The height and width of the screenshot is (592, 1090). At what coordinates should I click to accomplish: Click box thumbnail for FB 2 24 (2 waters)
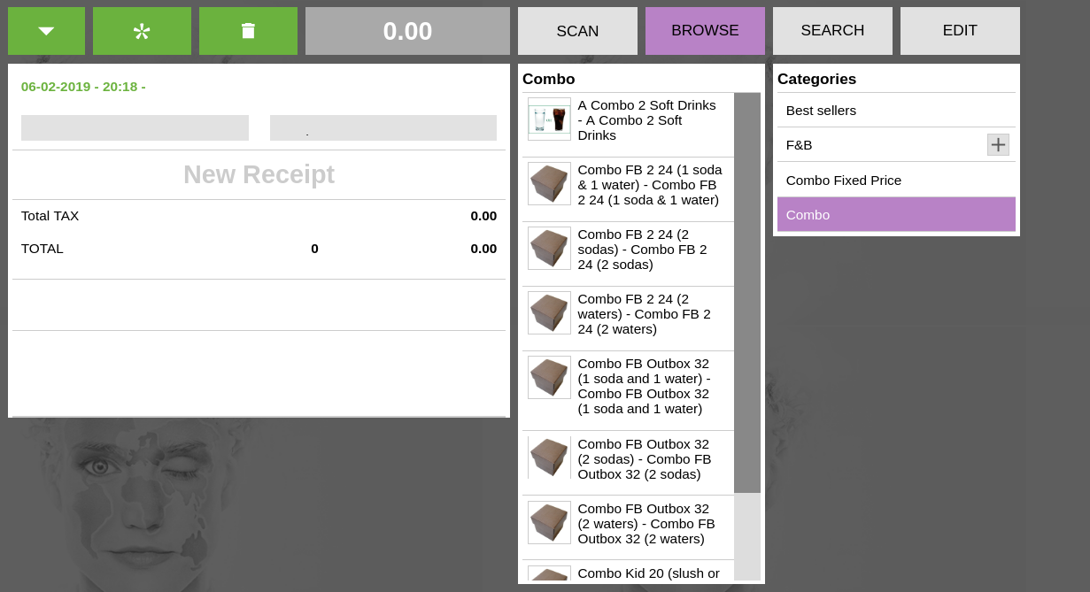(x=549, y=313)
